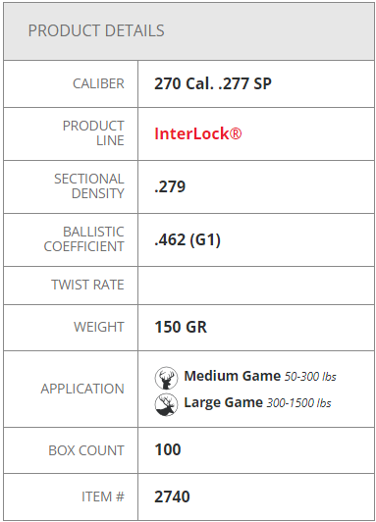Click the box count value 100
The image size is (376, 522).
click(168, 449)
